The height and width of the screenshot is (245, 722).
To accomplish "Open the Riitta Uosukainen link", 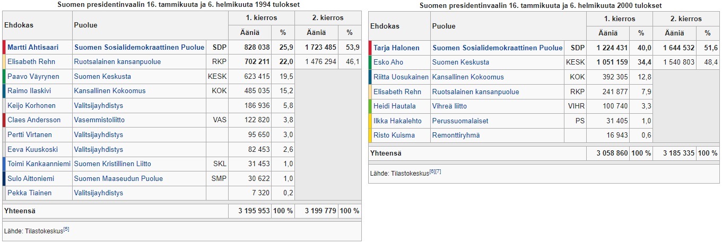I will tap(401, 77).
